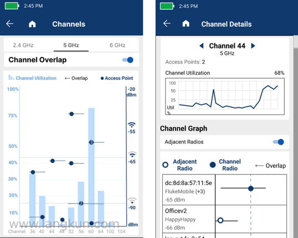Tap home icon on Channels screen
This screenshot has height=238, width=298.
32,24
